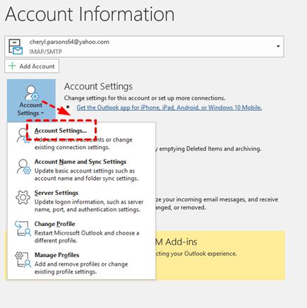
Task: Choose Account Name and Sync Settings menu item
Action: point(81,170)
